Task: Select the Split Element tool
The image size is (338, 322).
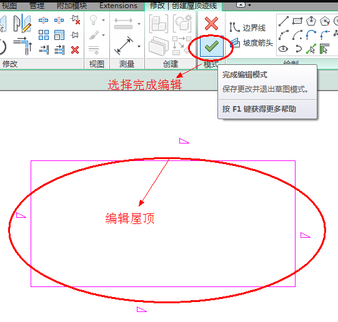Action: click(x=43, y=20)
